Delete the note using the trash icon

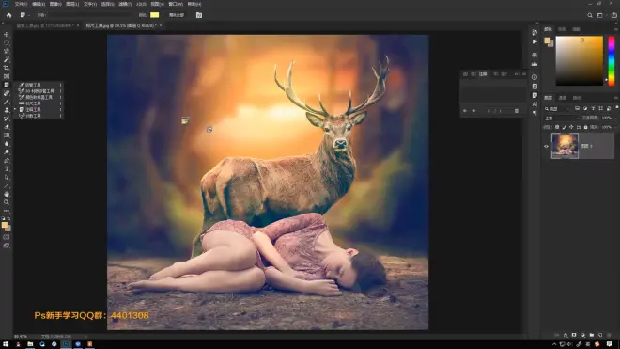[x=517, y=111]
